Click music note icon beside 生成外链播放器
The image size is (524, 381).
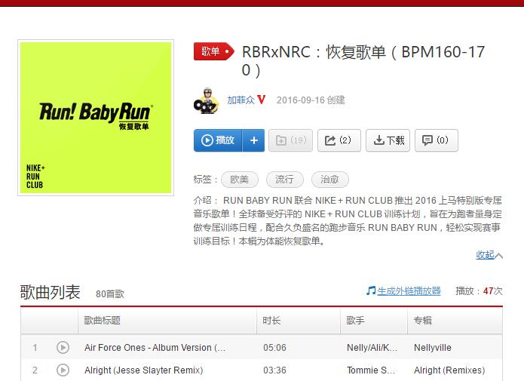371,290
